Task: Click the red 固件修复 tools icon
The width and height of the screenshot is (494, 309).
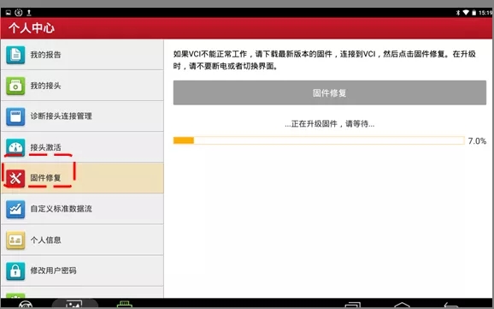Action: [x=15, y=178]
